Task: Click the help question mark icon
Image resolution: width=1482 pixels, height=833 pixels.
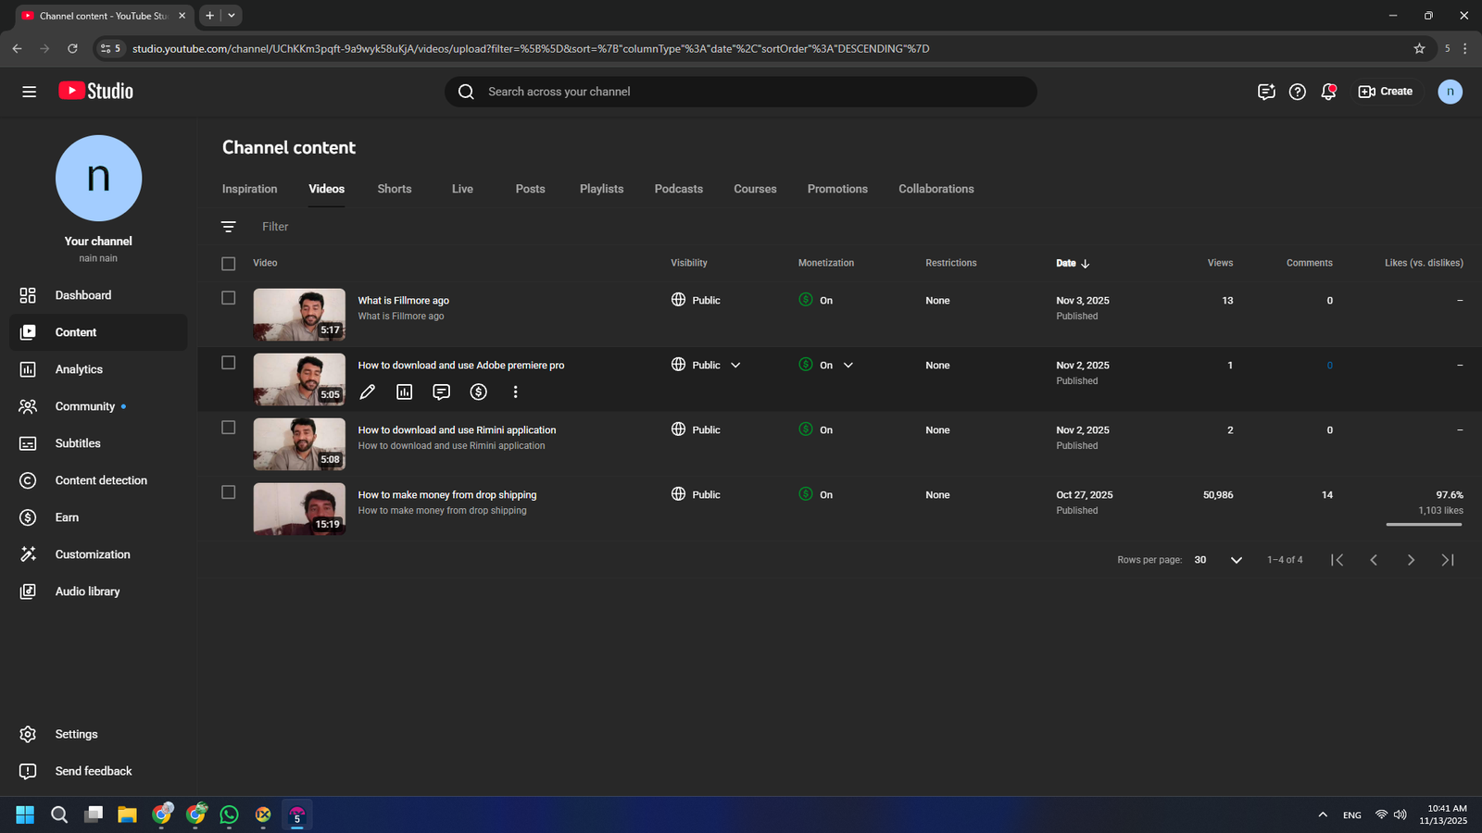Action: [x=1298, y=92]
